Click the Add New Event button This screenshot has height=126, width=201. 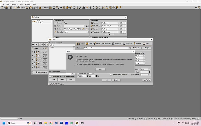click(x=41, y=72)
